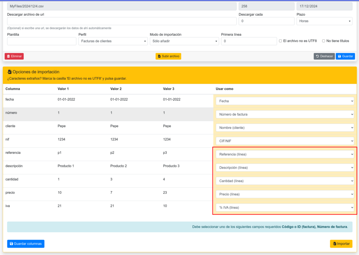The height and width of the screenshot is (255, 359).
Task: Expand the 'CIF/NIF' mapping dropdown
Action: 285,141
